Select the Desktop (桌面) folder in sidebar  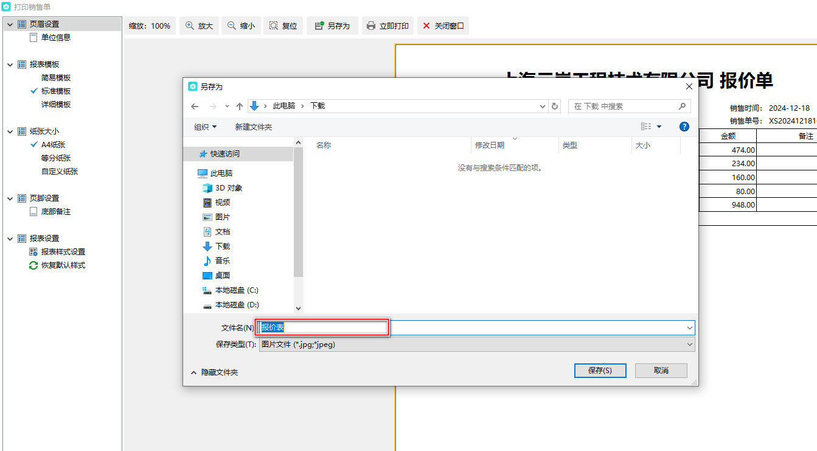pos(223,276)
